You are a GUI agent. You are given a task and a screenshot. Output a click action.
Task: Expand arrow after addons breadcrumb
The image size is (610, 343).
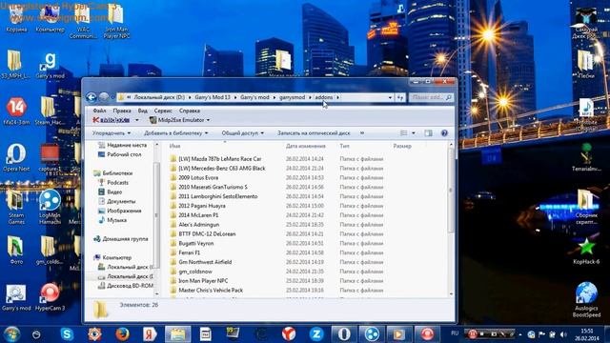click(337, 97)
